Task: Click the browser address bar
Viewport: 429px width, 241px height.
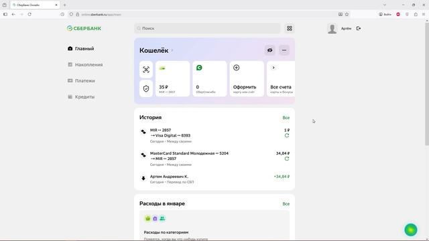Action: click(202, 15)
